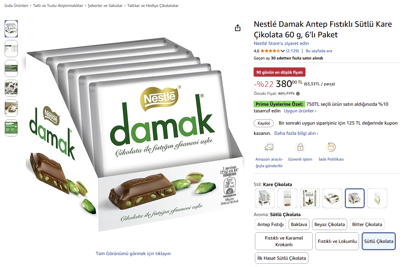Click the Kaydol button
407x267 pixels.
pos(264,123)
